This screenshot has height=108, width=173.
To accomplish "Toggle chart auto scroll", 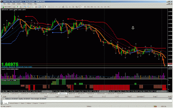I will pyautogui.click(x=33, y=7).
